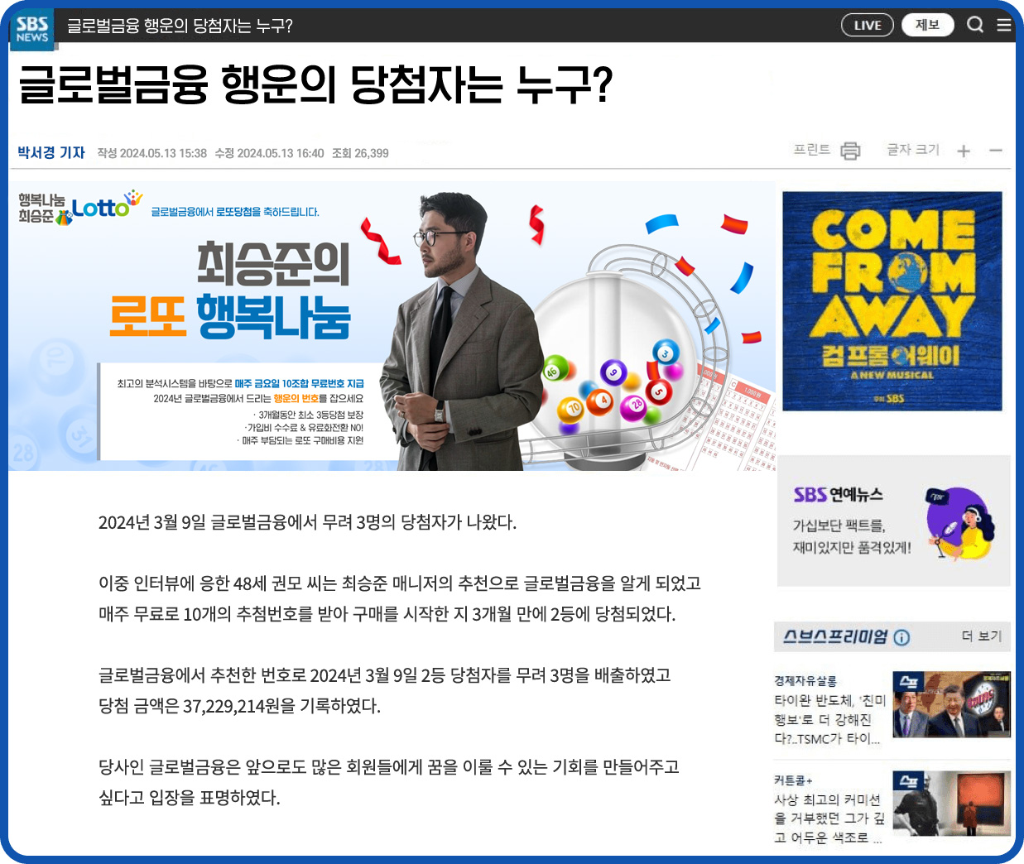
Task: Click the 작성 2024.05.13 15:38 timestamp
Action: coord(151,153)
